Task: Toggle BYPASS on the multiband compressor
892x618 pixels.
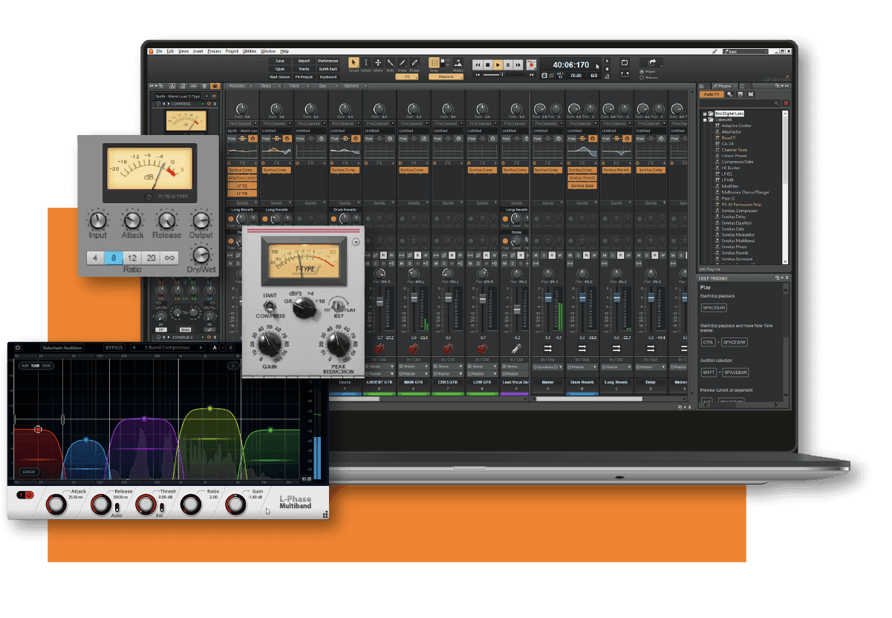Action: pos(114,347)
